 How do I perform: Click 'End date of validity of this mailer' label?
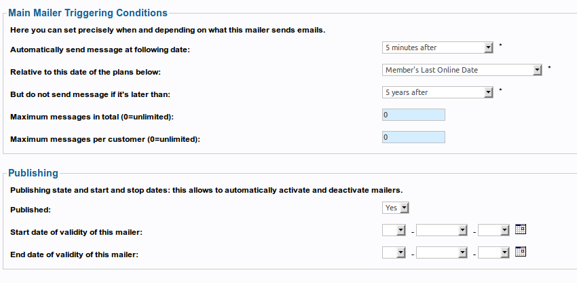click(x=75, y=254)
